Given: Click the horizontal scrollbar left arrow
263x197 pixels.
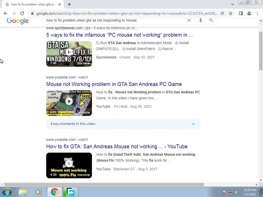Looking at the screenshot, I should [2, 184].
